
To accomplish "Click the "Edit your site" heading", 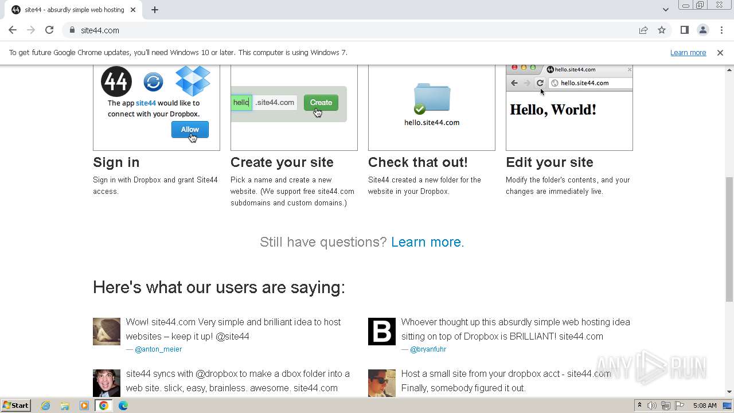I will (x=549, y=162).
